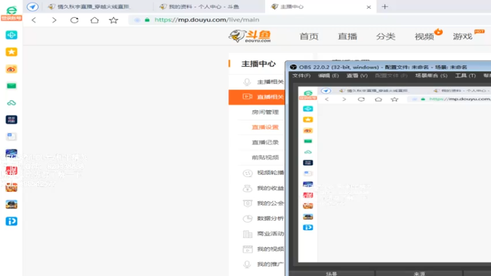Image resolution: width=491 pixels, height=276 pixels.
Task: Open a new tab with the plus button
Action: click(x=385, y=7)
